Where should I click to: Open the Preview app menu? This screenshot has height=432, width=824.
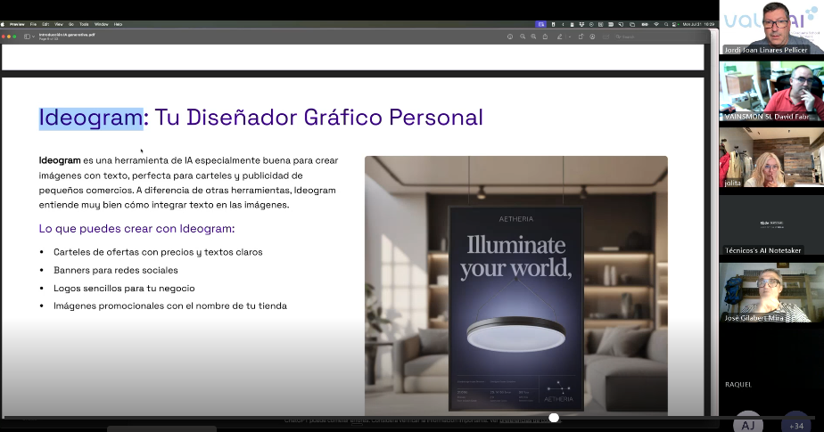pyautogui.click(x=17, y=24)
